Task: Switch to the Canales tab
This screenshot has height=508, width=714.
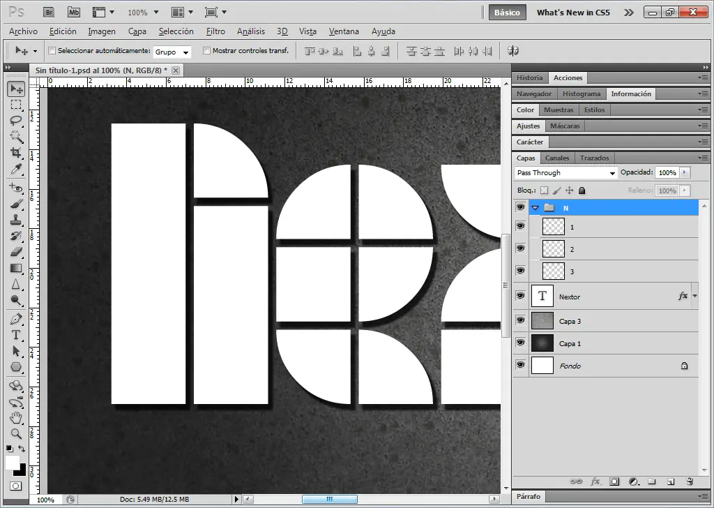Action: [x=556, y=158]
